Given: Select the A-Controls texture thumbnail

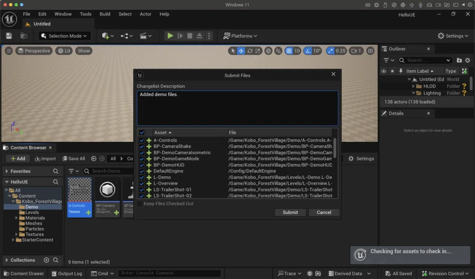Looking at the screenshot, I should (x=80, y=197).
